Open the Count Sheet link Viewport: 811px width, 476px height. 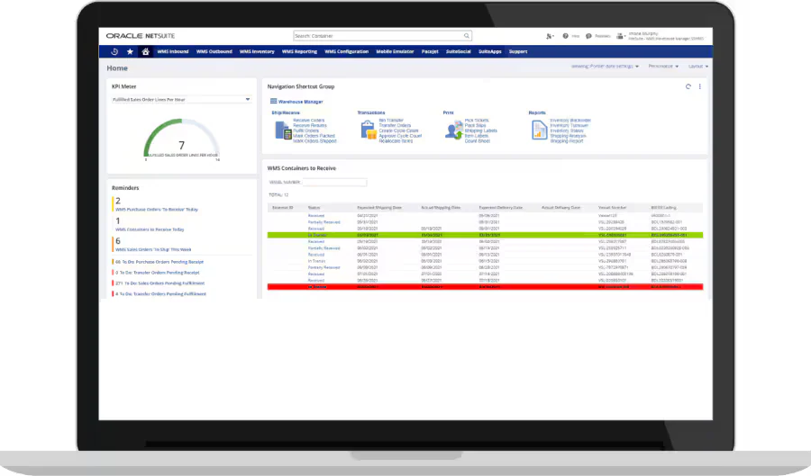click(477, 141)
